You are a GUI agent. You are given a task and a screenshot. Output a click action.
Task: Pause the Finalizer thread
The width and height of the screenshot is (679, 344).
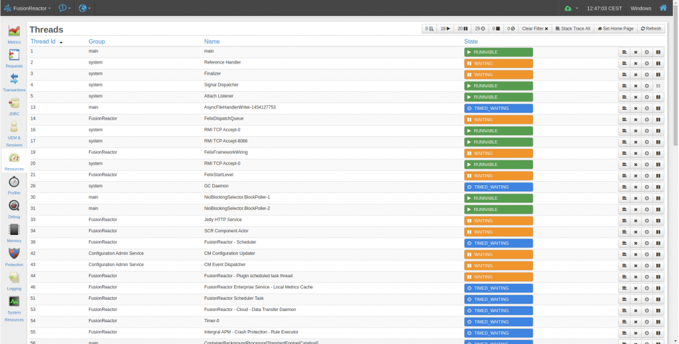point(658,75)
